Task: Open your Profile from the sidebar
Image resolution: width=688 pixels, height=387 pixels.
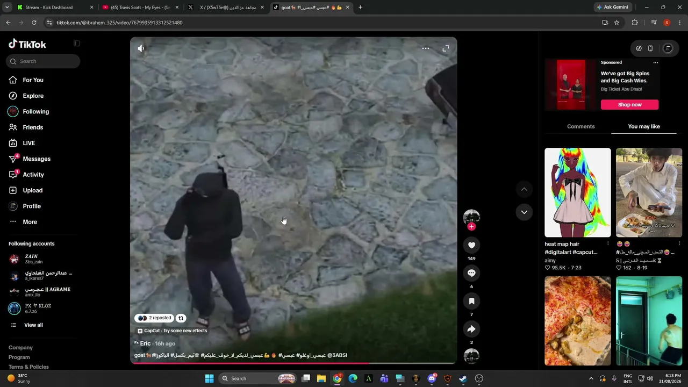Action: pos(32,206)
